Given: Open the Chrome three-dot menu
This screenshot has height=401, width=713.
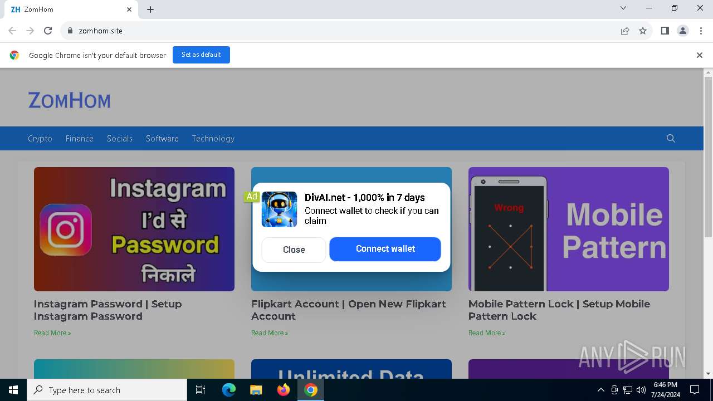Looking at the screenshot, I should [700, 31].
